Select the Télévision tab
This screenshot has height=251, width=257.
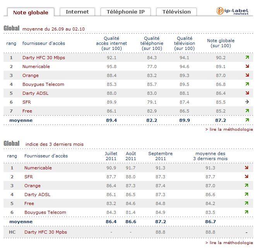[x=176, y=12]
